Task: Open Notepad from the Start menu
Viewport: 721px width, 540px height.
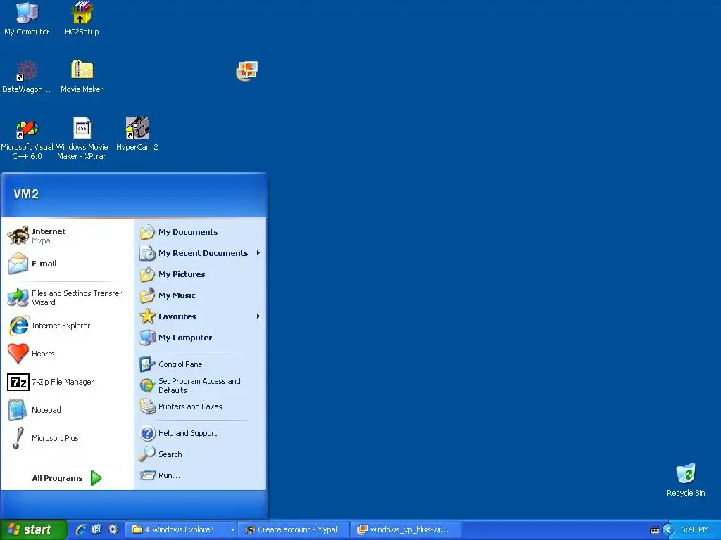Action: [67, 410]
